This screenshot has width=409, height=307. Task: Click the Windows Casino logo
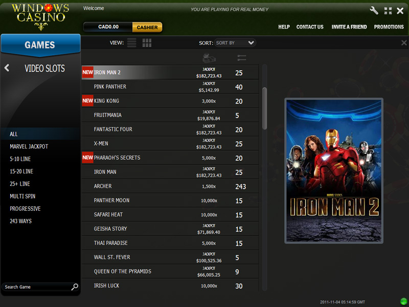40,16
